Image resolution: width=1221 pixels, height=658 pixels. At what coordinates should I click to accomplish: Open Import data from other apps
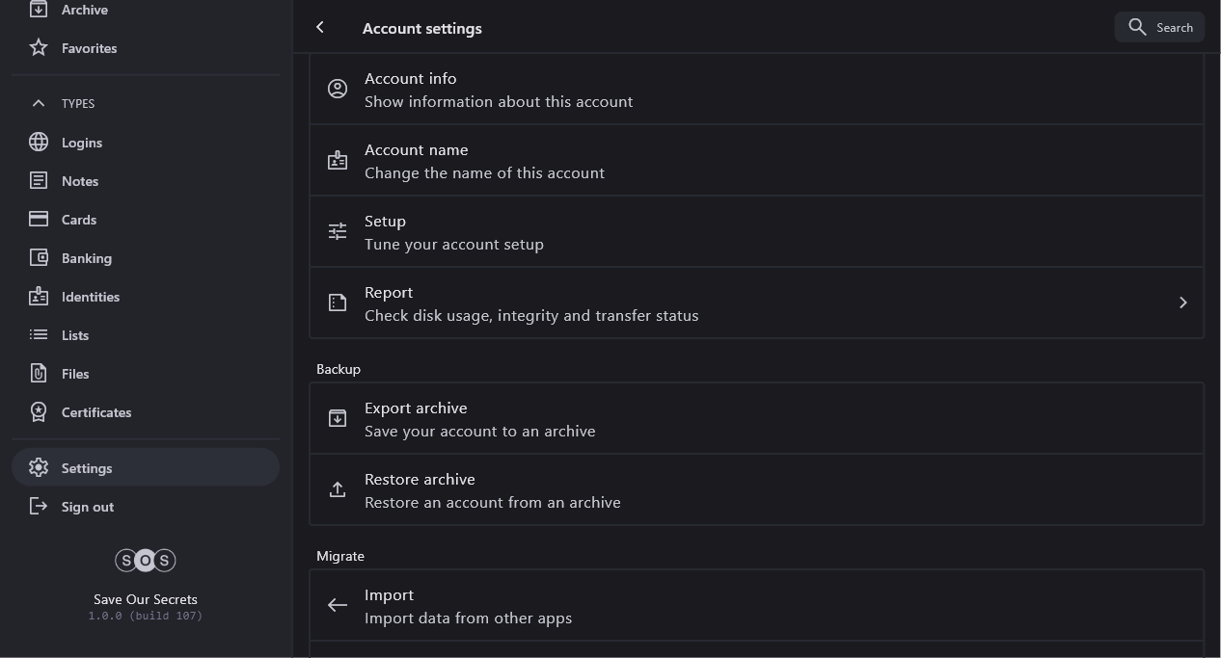(756, 606)
